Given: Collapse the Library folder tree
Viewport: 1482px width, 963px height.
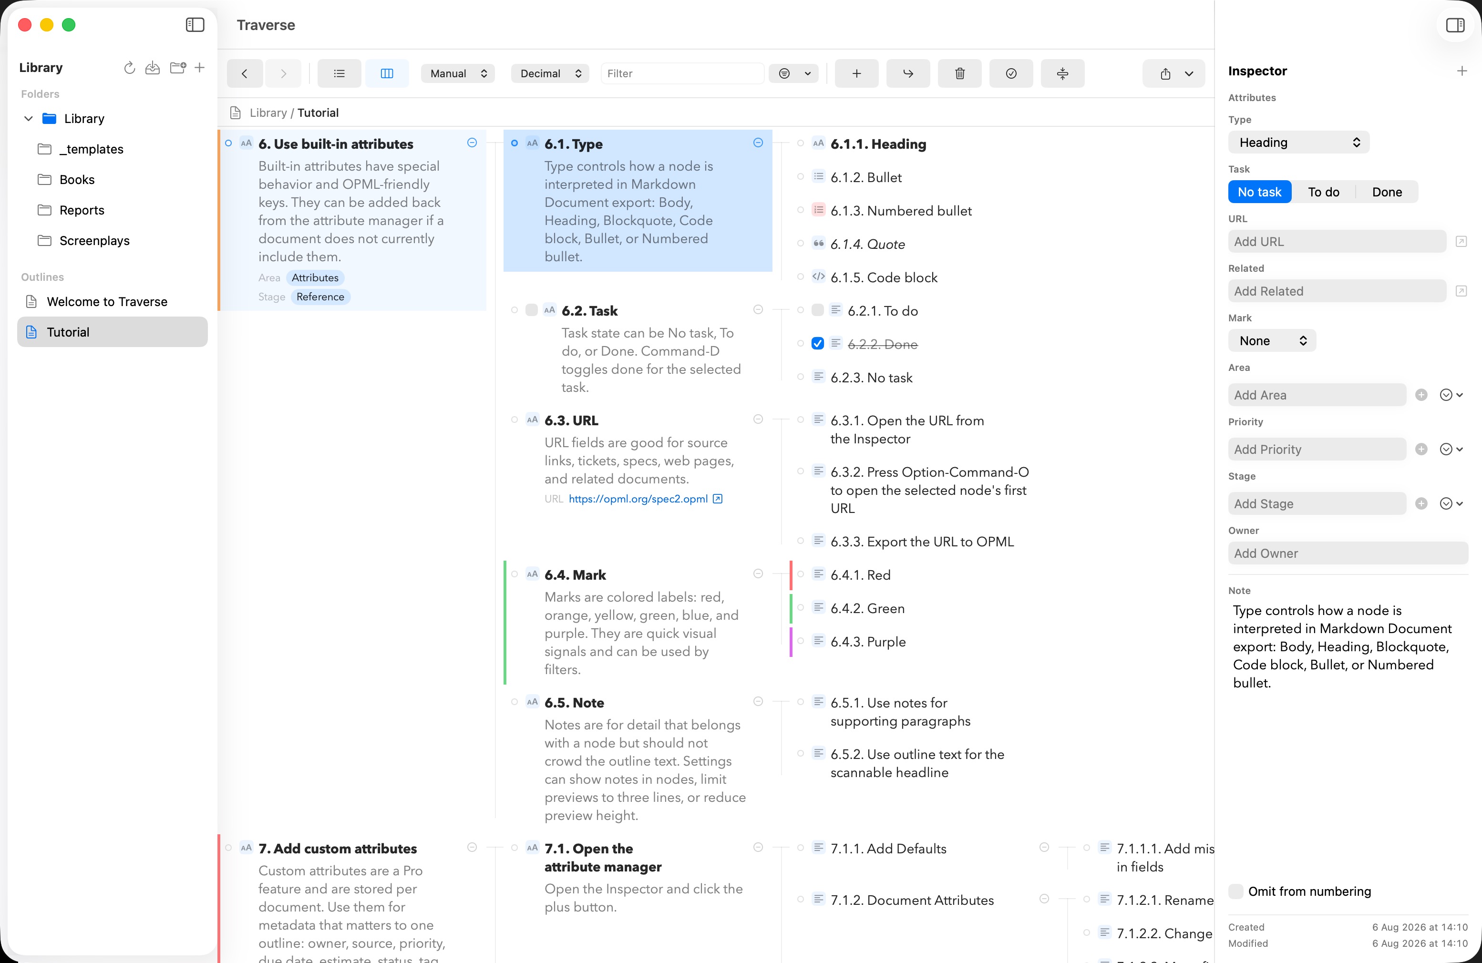Looking at the screenshot, I should (x=28, y=118).
